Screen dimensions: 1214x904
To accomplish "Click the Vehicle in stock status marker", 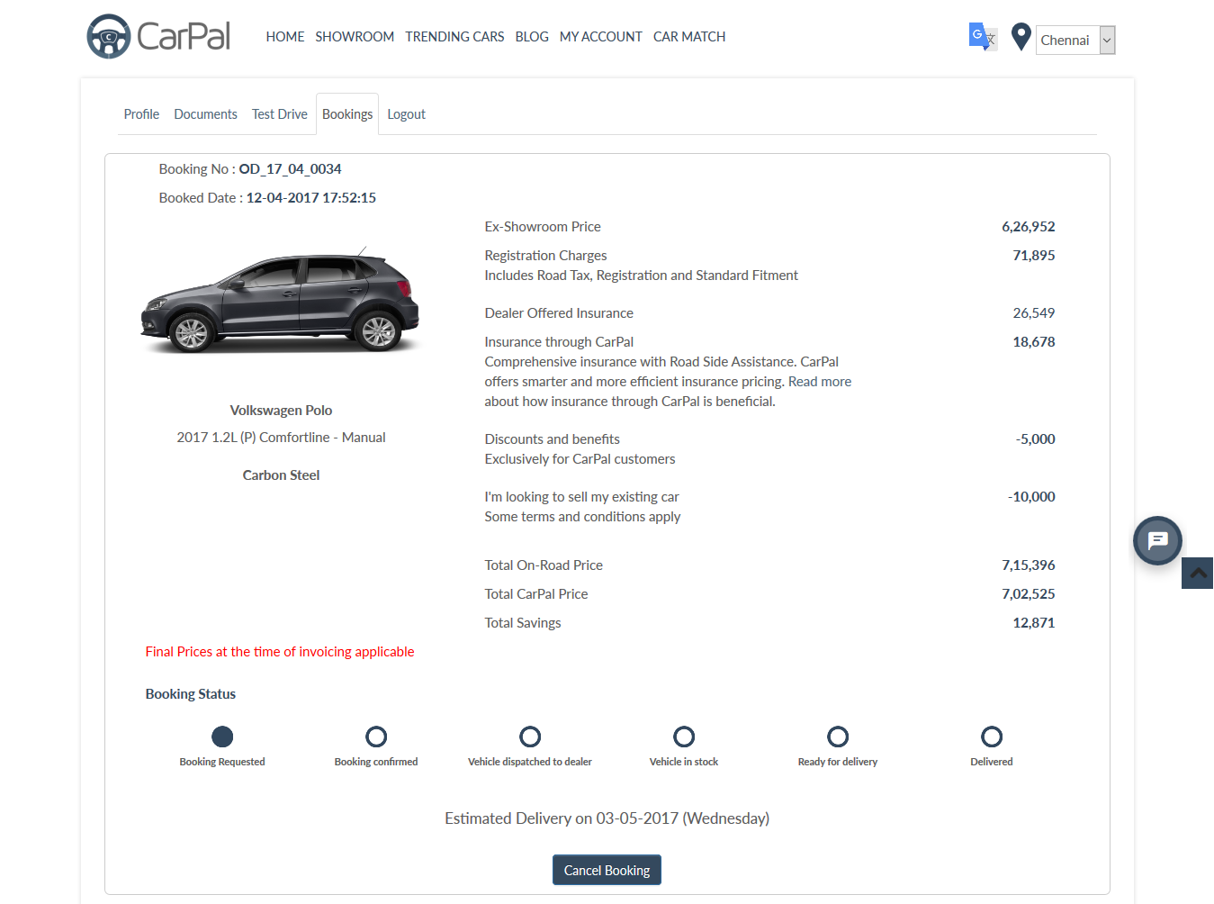I will (684, 737).
